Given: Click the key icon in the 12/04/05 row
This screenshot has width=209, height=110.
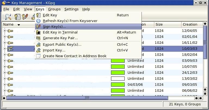Looking at the screenshot, I should pos(10,31).
